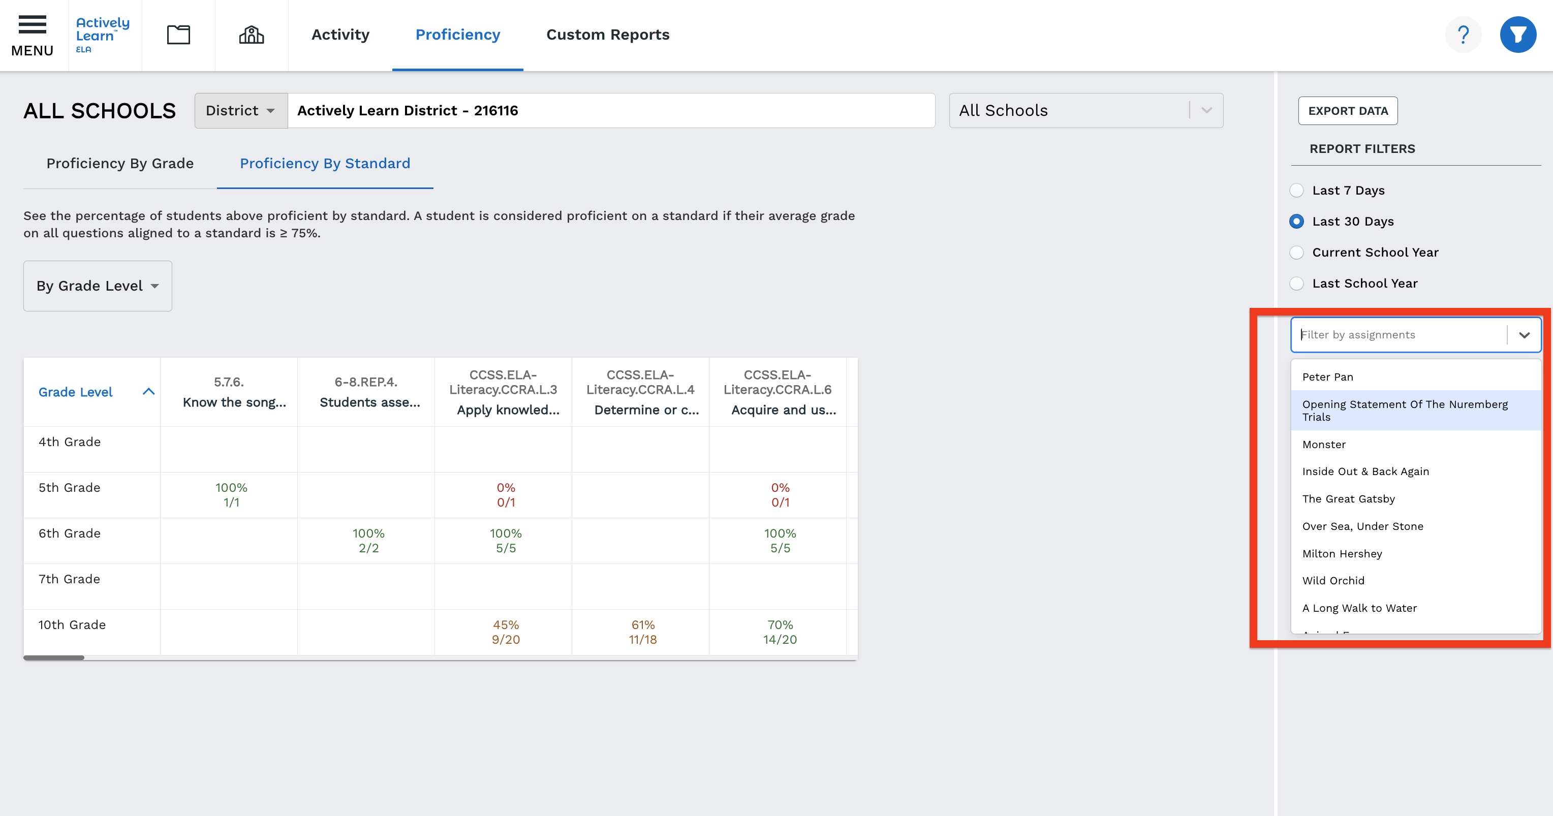Viewport: 1553px width, 816px height.
Task: Choose Over Sea, Under Stone
Action: tap(1416, 526)
